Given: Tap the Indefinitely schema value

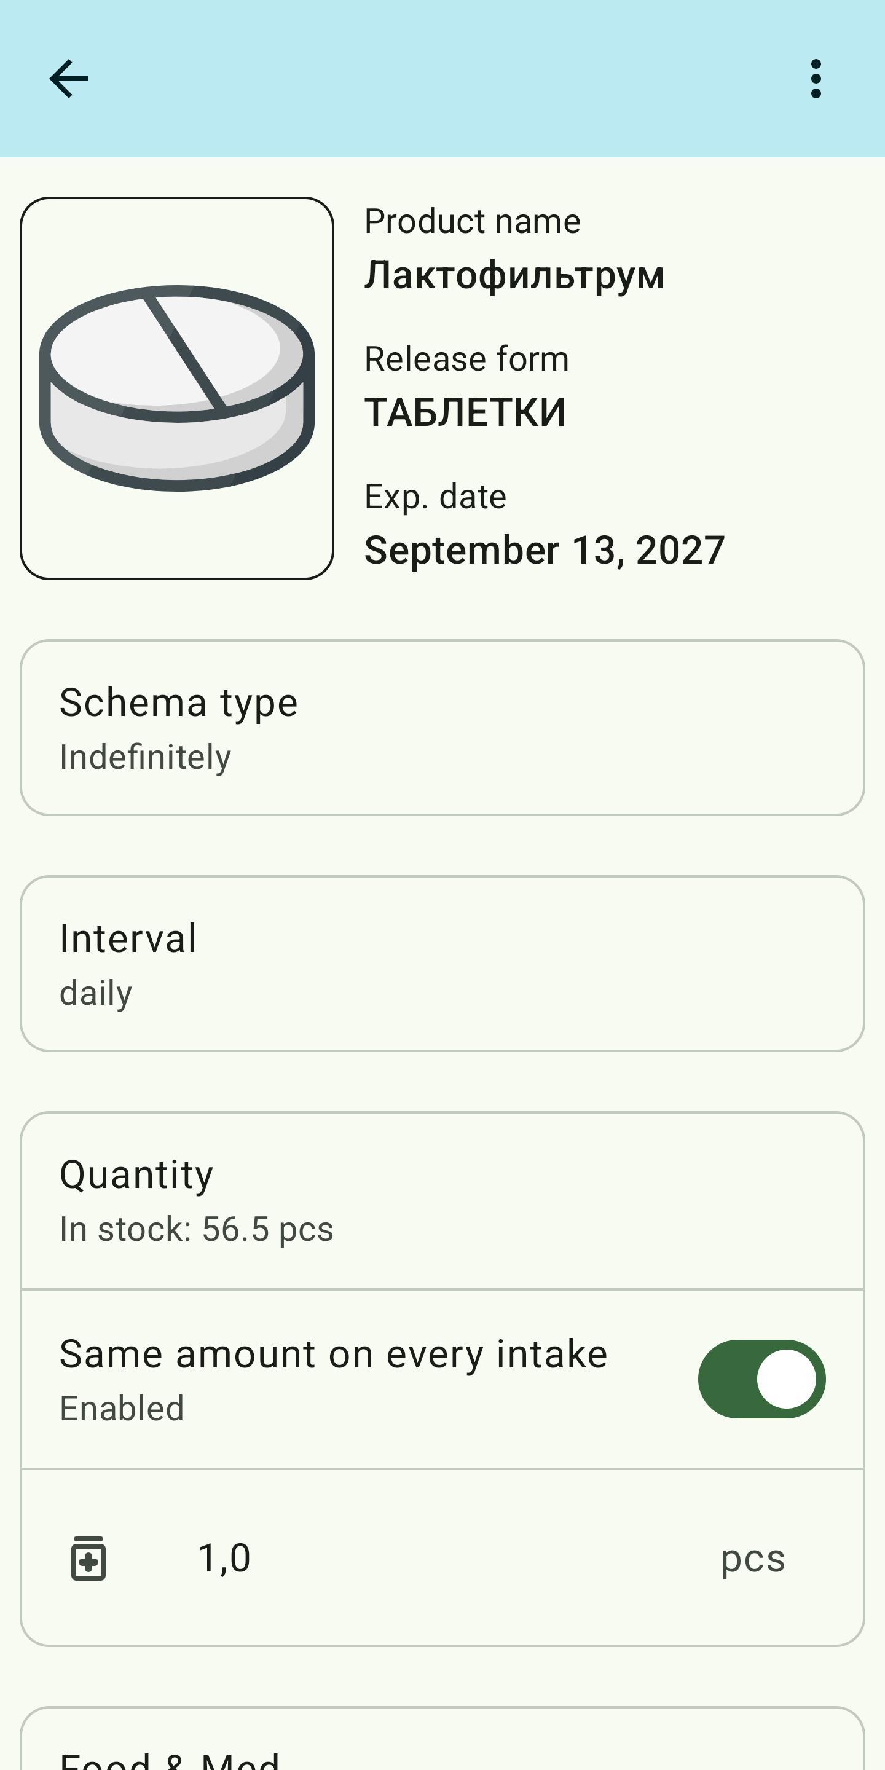Looking at the screenshot, I should pos(145,757).
